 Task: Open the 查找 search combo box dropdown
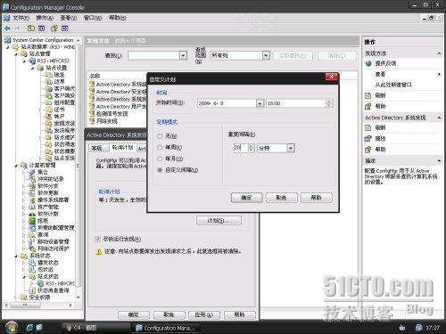tap(183, 55)
